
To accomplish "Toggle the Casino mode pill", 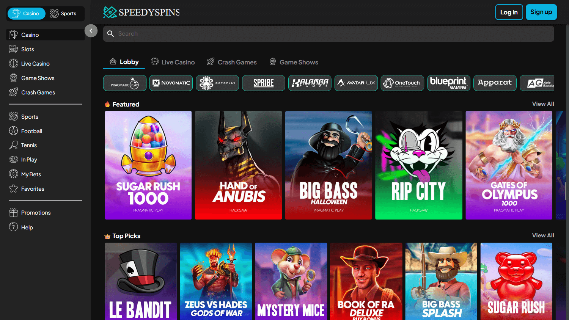I will click(x=26, y=13).
